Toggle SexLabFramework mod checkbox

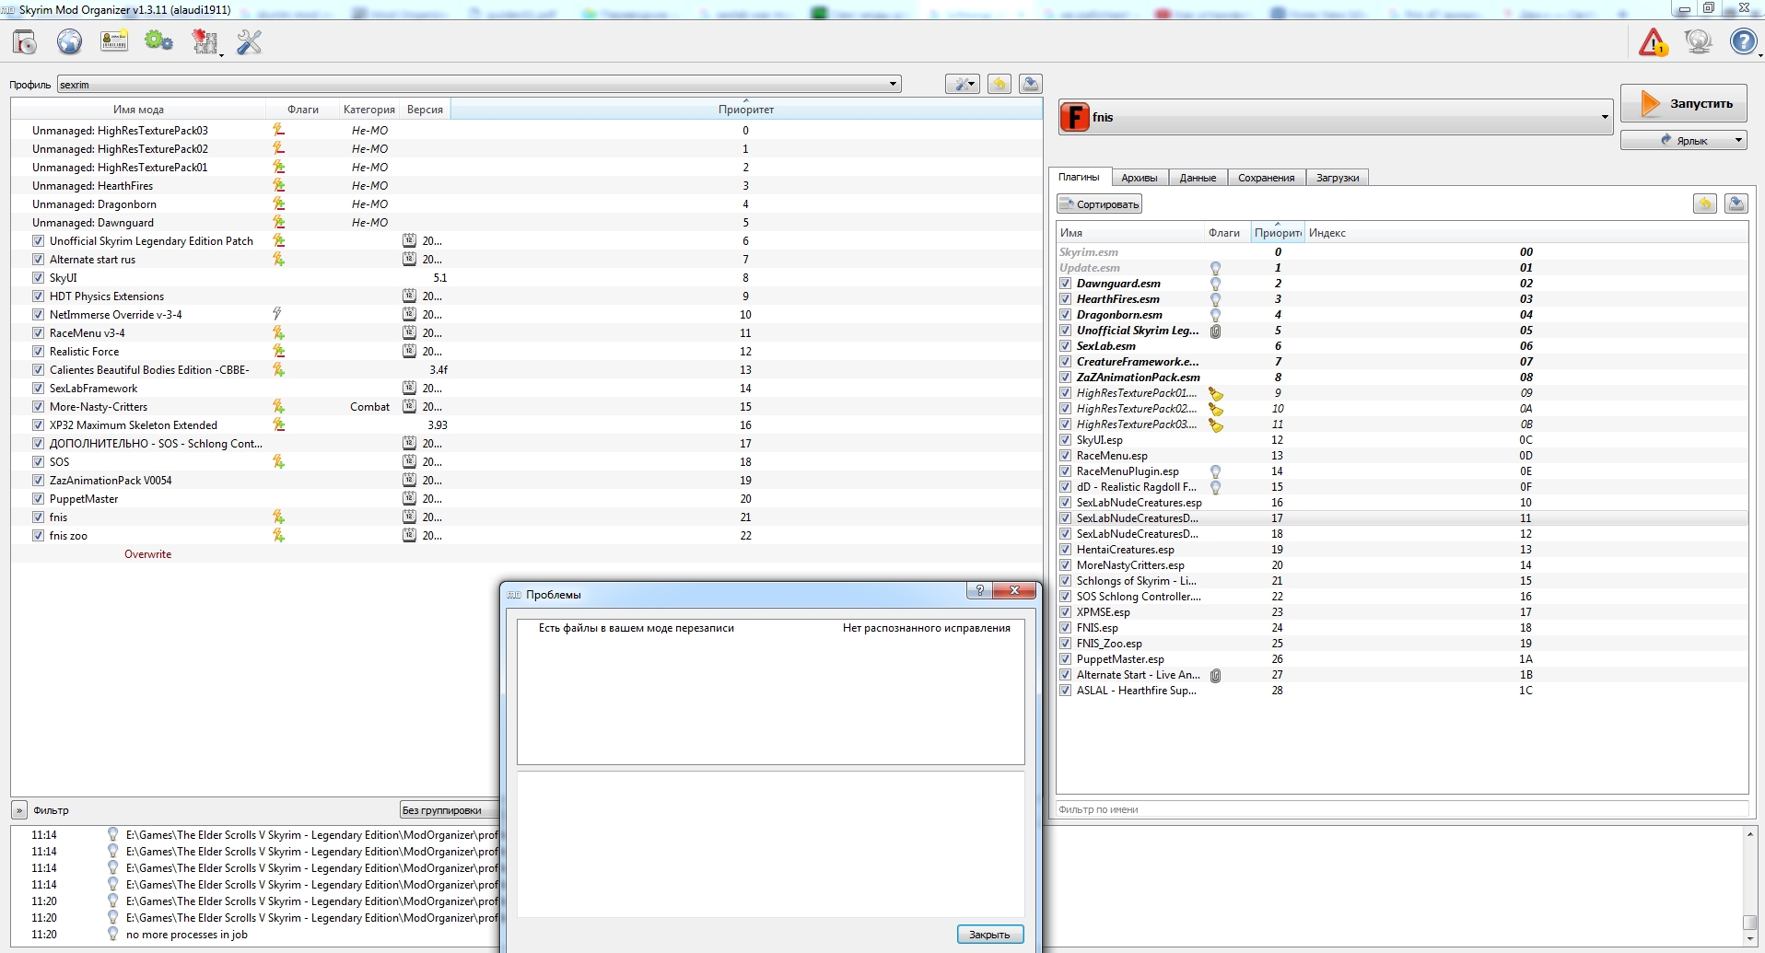point(38,388)
